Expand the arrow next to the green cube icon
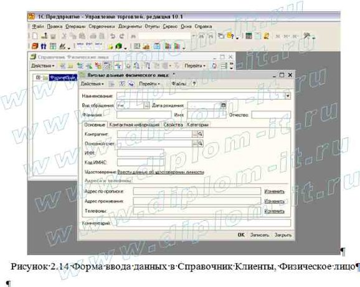Screen dimensions: 360x287 point(125,47)
